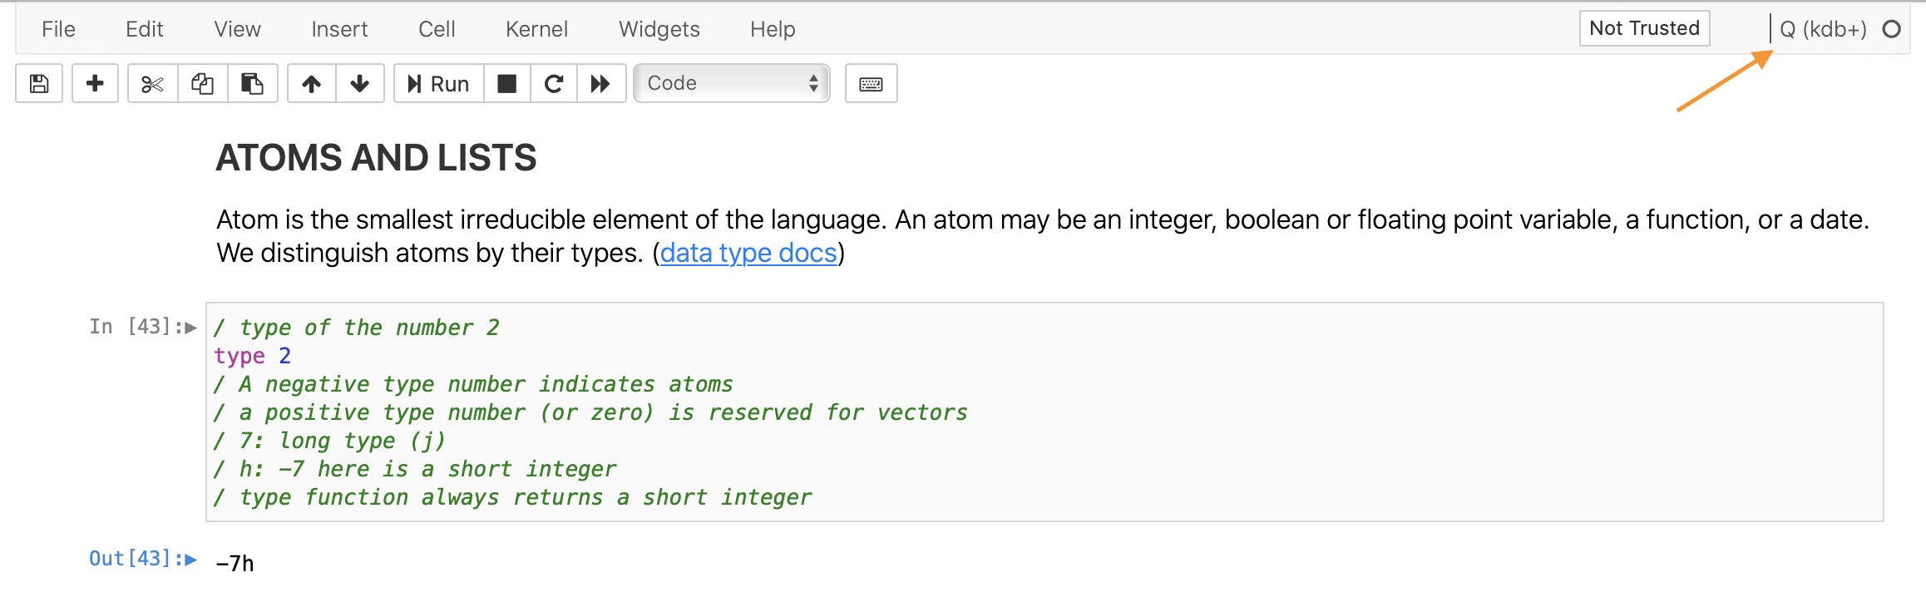Open the Code cell type dropdown

731,84
